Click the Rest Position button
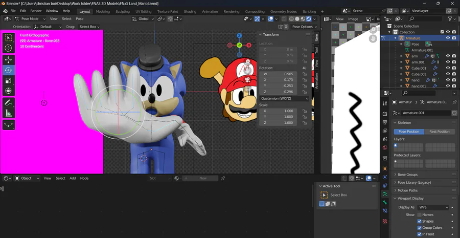The height and width of the screenshot is (238, 460). point(440,132)
